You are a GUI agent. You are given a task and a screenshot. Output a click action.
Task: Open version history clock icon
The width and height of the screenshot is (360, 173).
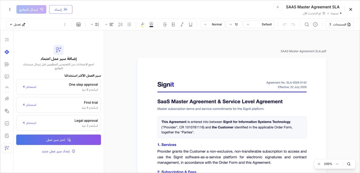(315, 25)
